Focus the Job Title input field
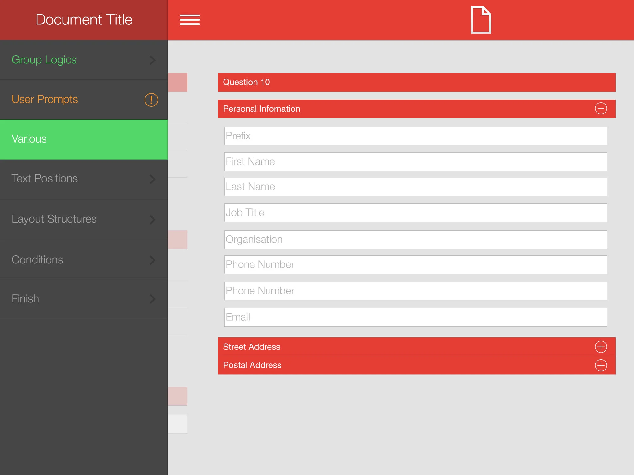 415,213
